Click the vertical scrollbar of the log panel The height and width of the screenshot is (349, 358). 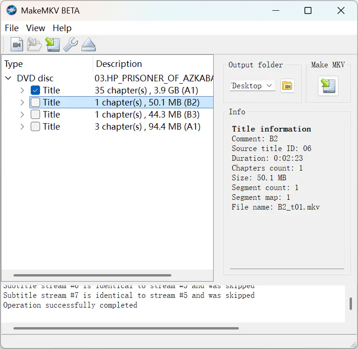coord(351,303)
